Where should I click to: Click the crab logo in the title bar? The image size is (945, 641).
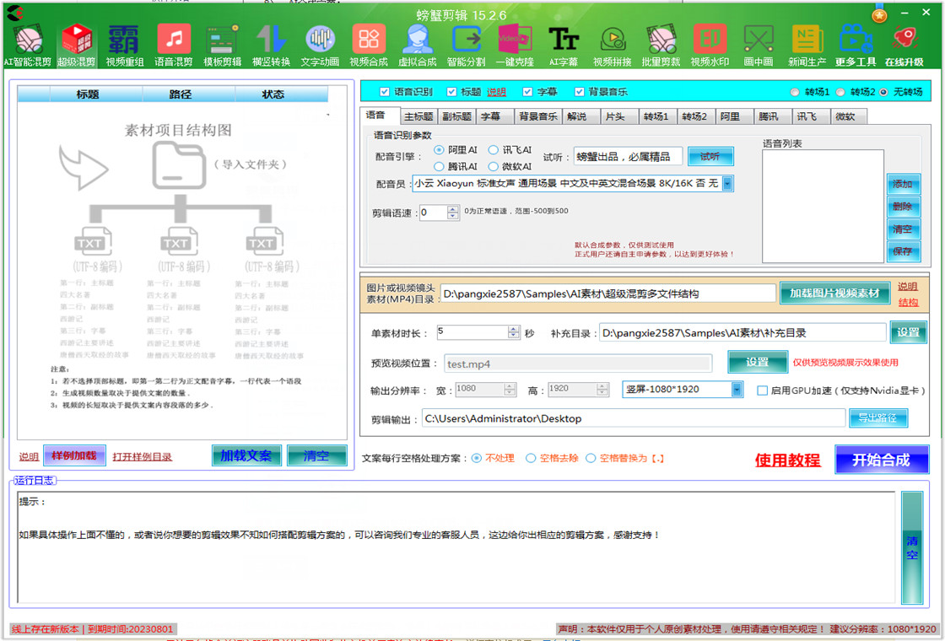[14, 12]
